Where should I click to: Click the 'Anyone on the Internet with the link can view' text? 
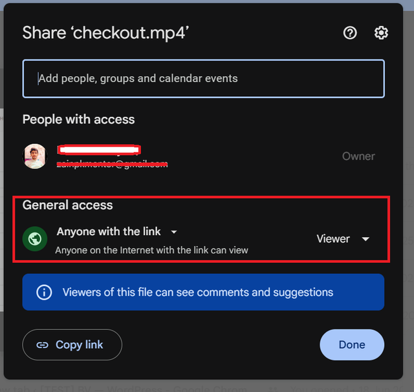point(151,250)
